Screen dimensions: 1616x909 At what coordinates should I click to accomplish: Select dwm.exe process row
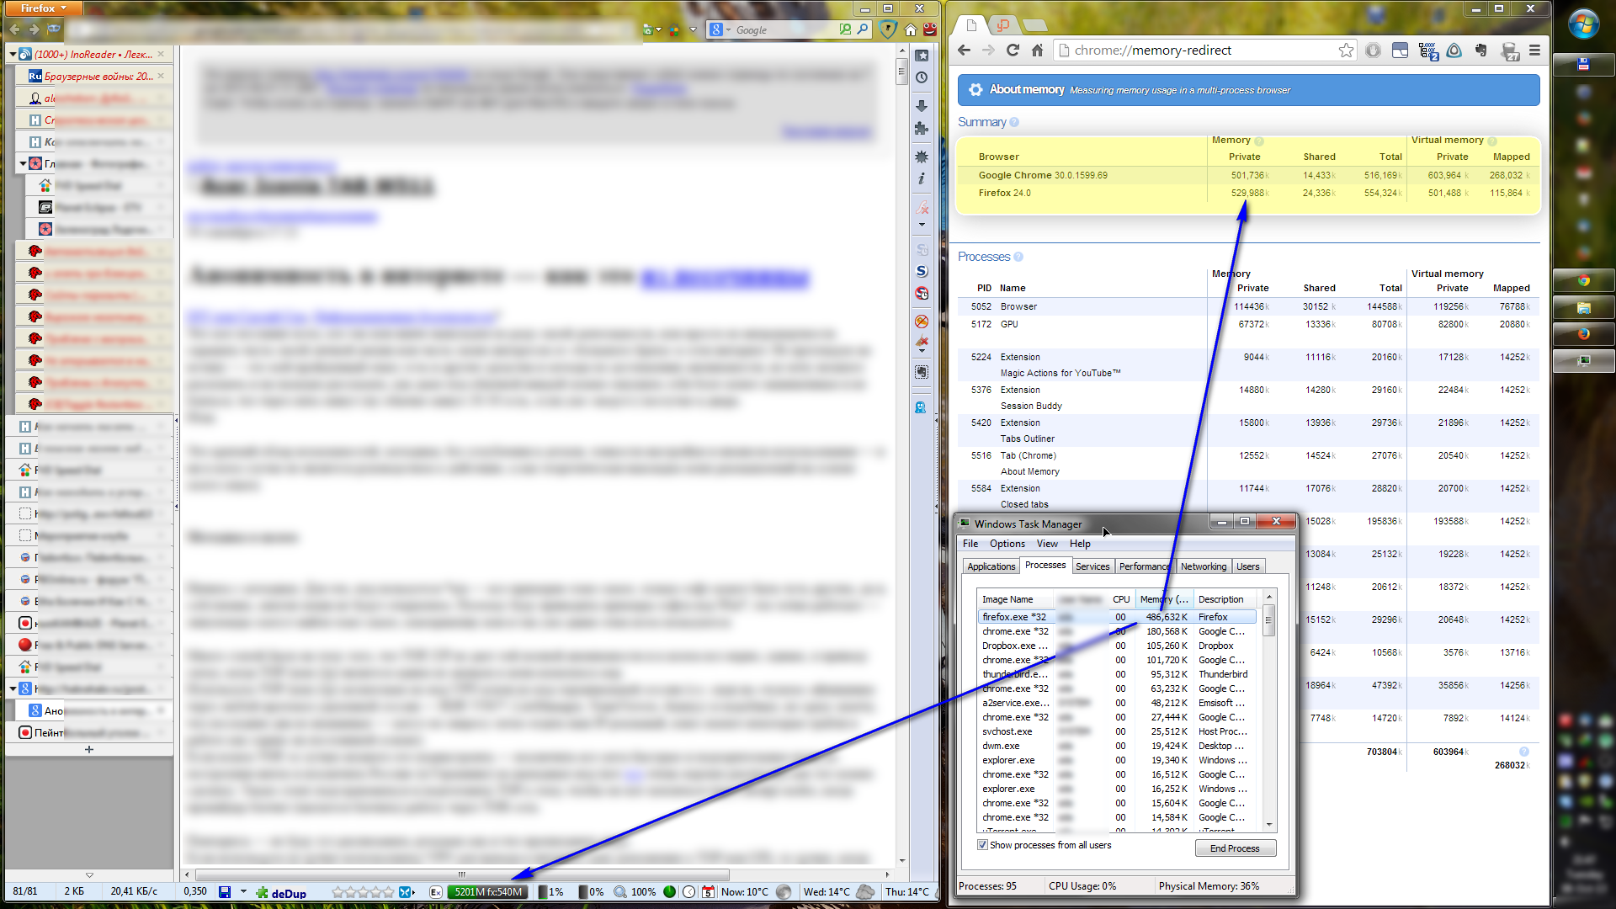1116,746
